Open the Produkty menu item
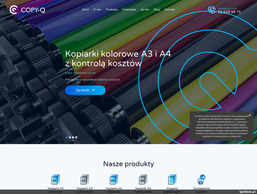This screenshot has width=257, height=194. tap(112, 9)
